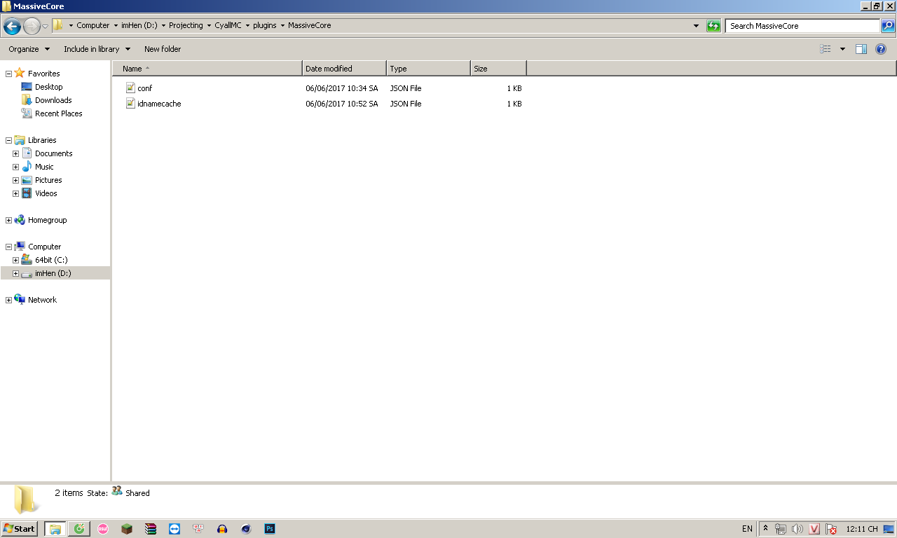Open Audacity from the taskbar
The image size is (897, 538).
coord(222,529)
